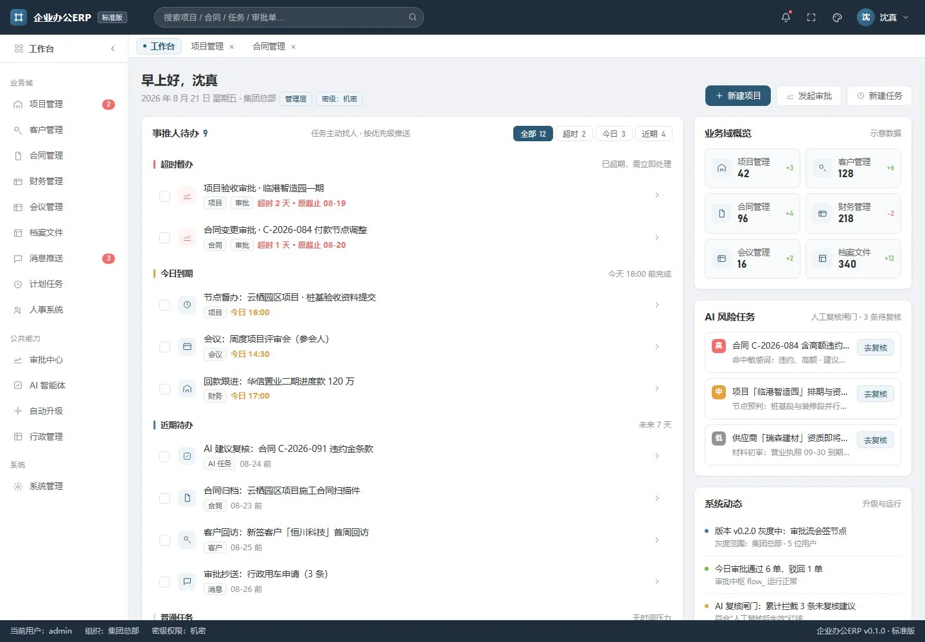
Task: Open 客户管理 in the sidebar
Action: [64, 130]
